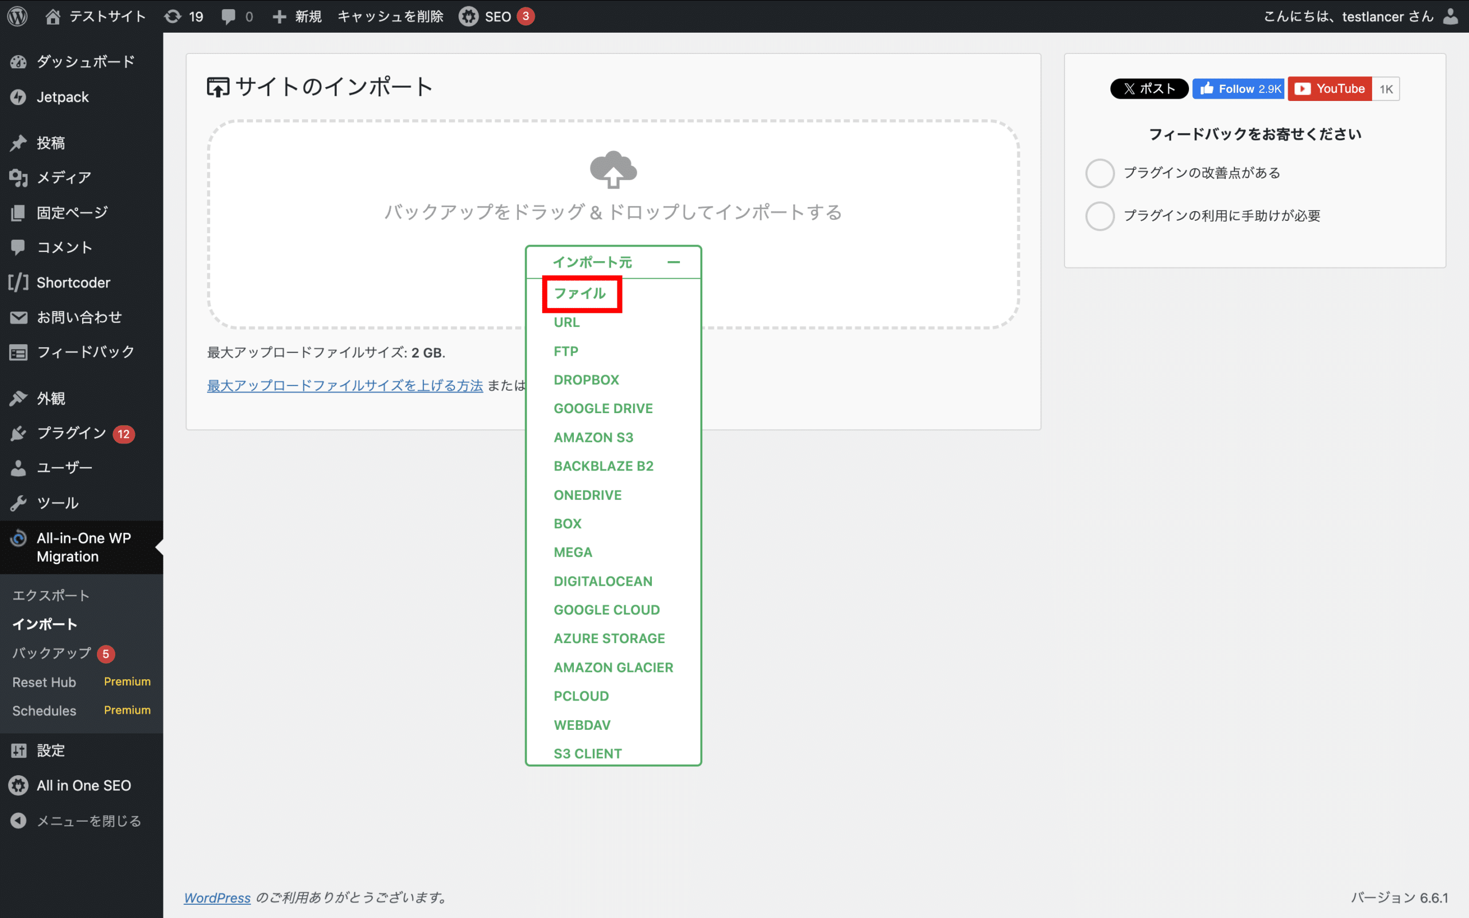Select PCLOUD import option
This screenshot has width=1469, height=918.
pyautogui.click(x=581, y=696)
